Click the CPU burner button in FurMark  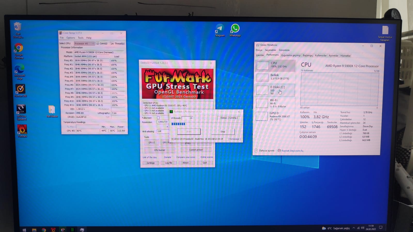pyautogui.click(x=160, y=150)
